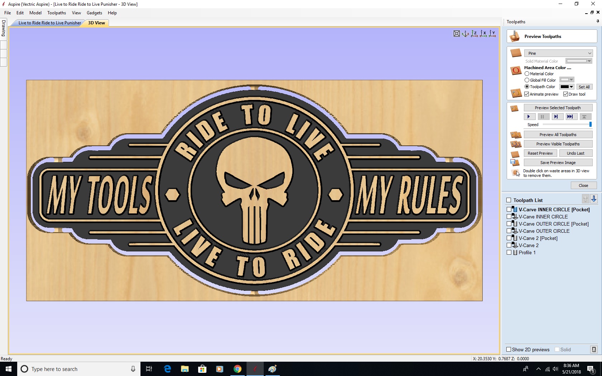Check the Toolpath List select-all checkbox
Viewport: 602px width, 376px height.
tap(508, 200)
